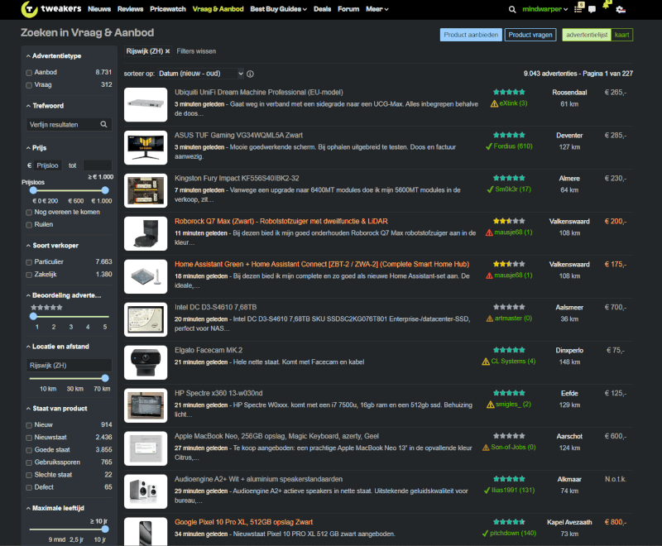Open the Meer dropdown menu
662x546 pixels.
[x=377, y=9]
